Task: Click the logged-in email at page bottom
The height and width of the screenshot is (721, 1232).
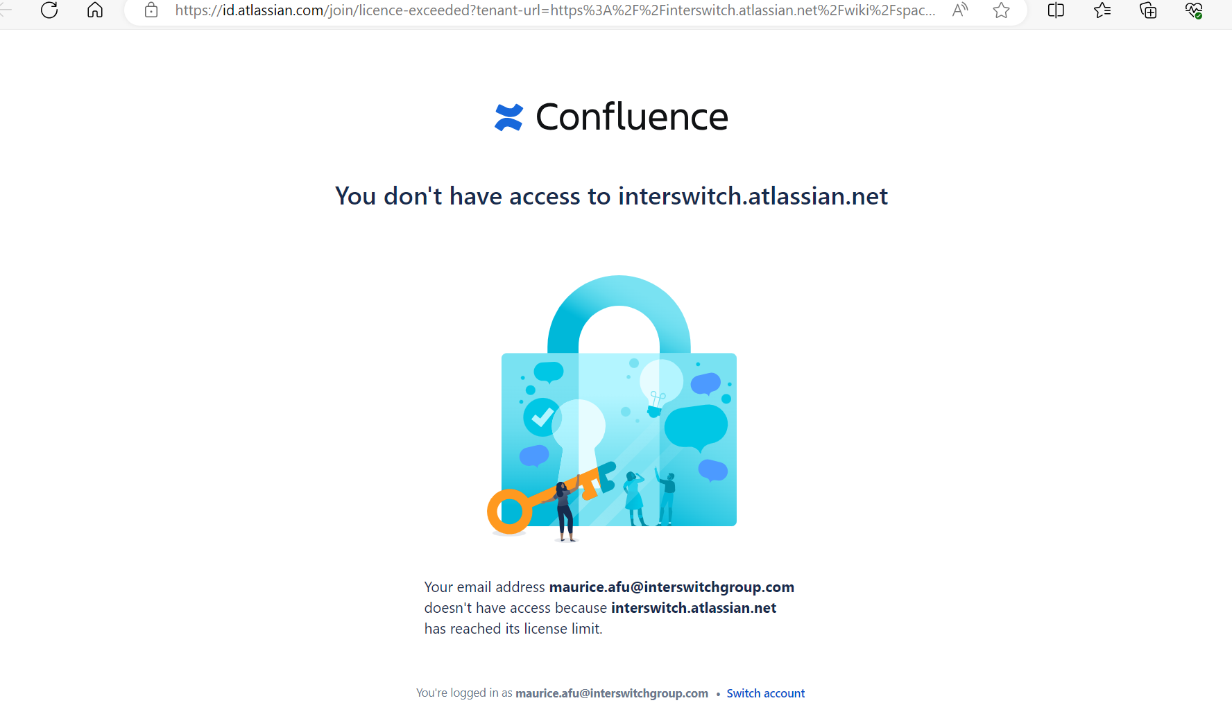Action: click(x=611, y=693)
